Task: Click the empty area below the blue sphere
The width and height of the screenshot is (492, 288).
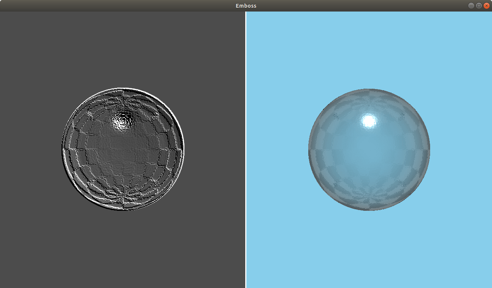Action: click(368, 250)
